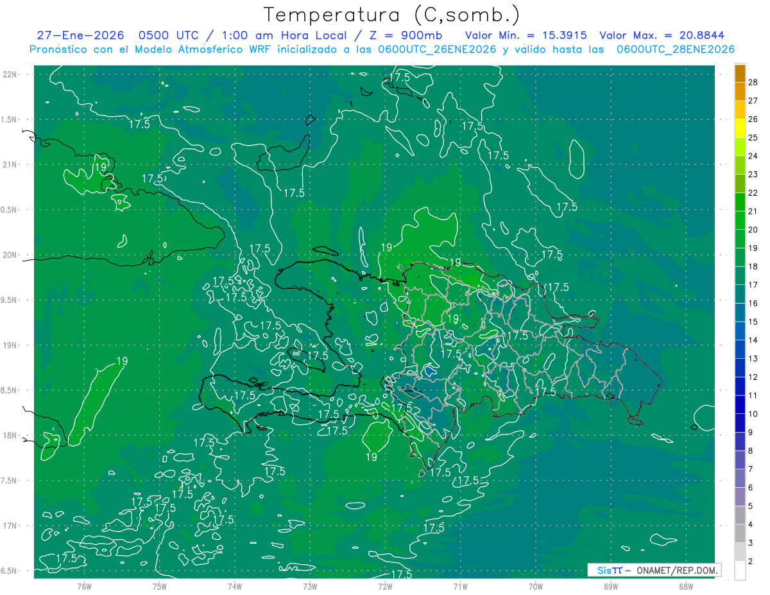Click the '72W' longitude label

pos(385,587)
